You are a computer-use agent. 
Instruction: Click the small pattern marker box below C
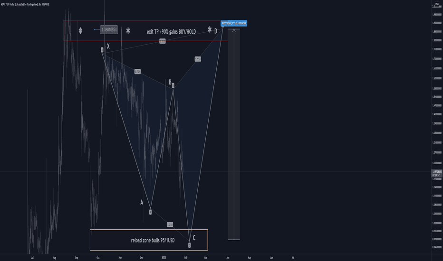(189, 245)
